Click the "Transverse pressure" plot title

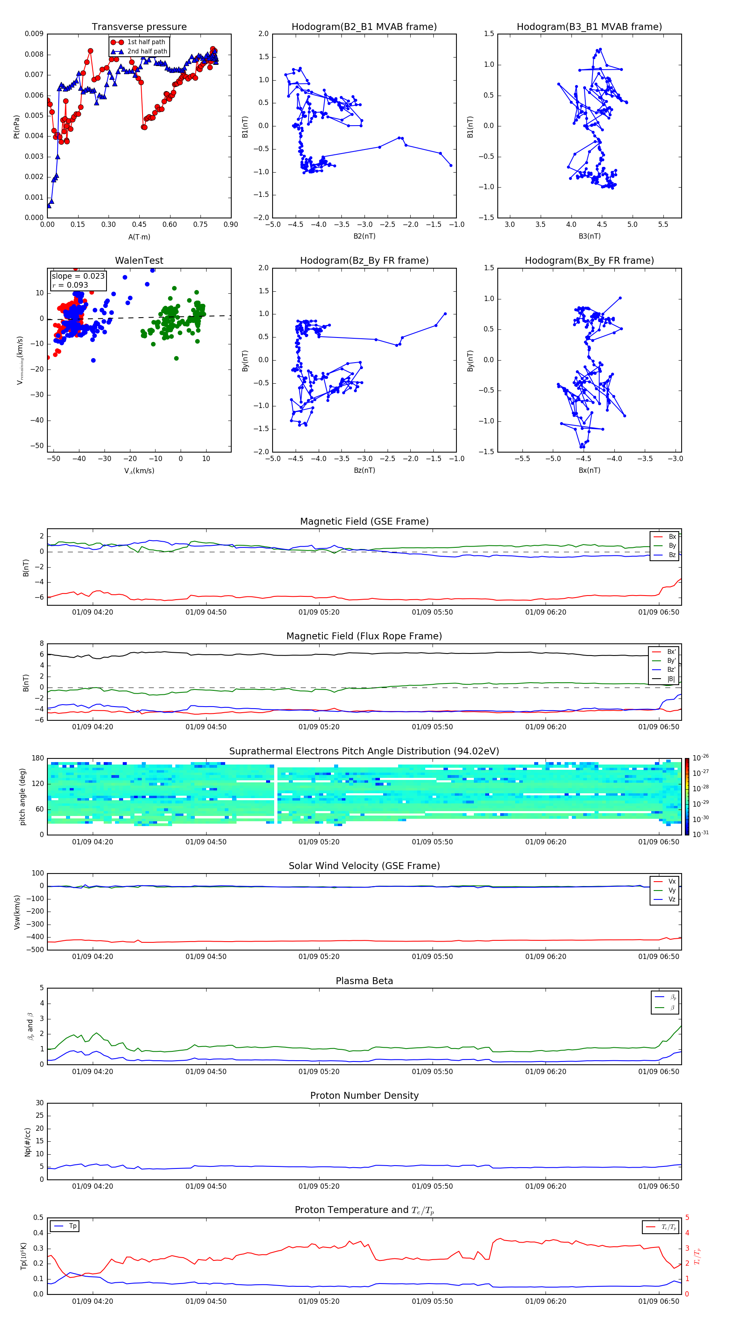[x=139, y=27]
